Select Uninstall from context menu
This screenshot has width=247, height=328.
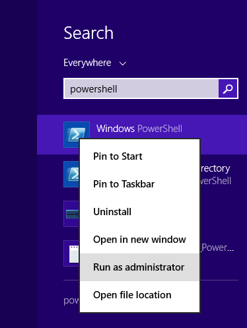tap(139, 212)
